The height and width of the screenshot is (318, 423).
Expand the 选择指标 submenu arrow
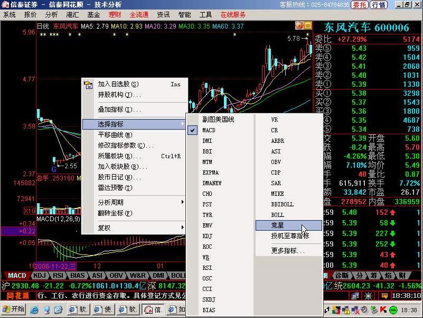183,124
